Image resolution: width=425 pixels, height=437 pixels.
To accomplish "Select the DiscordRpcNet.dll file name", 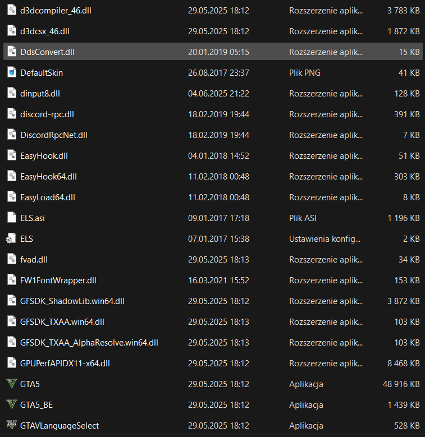I will tap(54, 135).
